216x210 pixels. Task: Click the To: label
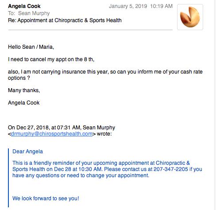tap(12, 13)
